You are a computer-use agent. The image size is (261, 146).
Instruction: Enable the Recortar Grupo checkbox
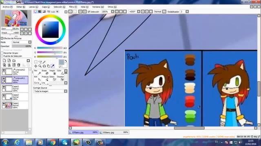2,53
